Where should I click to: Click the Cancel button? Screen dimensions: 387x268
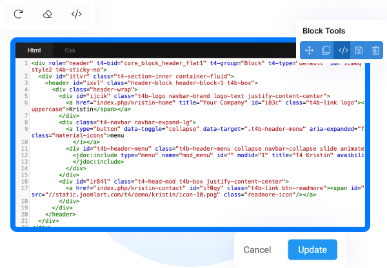257,250
